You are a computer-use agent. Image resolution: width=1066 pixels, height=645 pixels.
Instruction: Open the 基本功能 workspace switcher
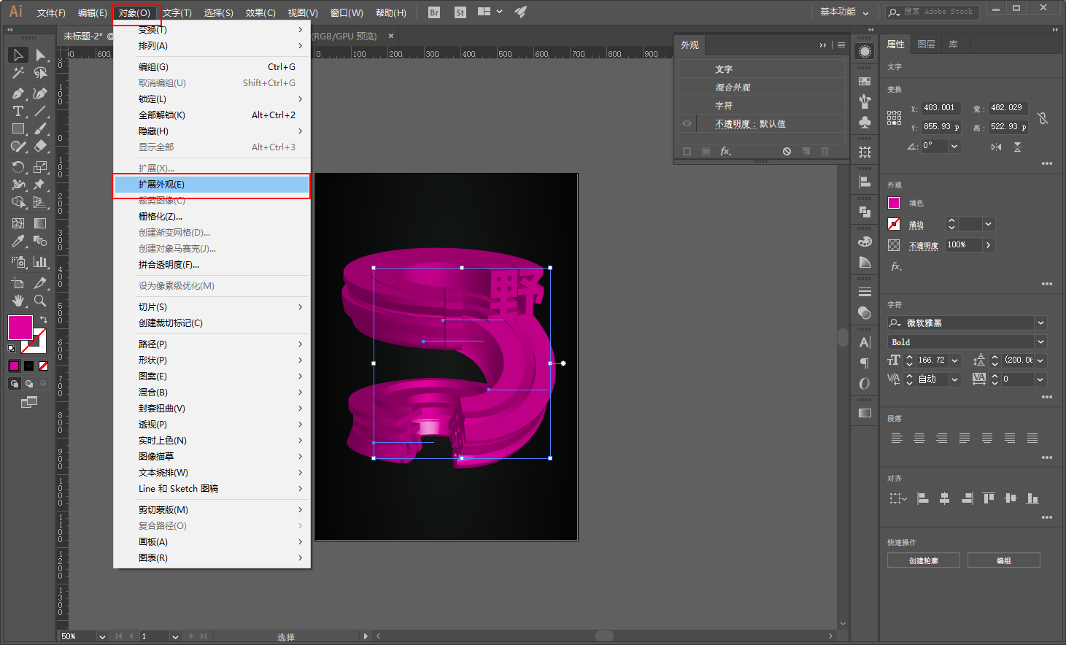[x=844, y=12]
